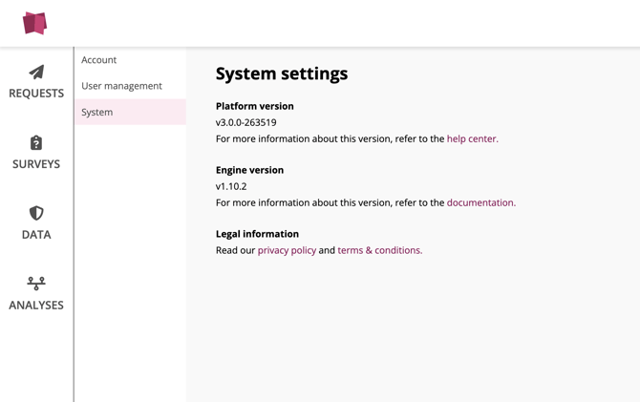Click the clipboard Surveys icon

pyautogui.click(x=36, y=143)
